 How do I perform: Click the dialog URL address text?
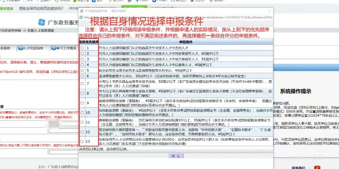178,17
